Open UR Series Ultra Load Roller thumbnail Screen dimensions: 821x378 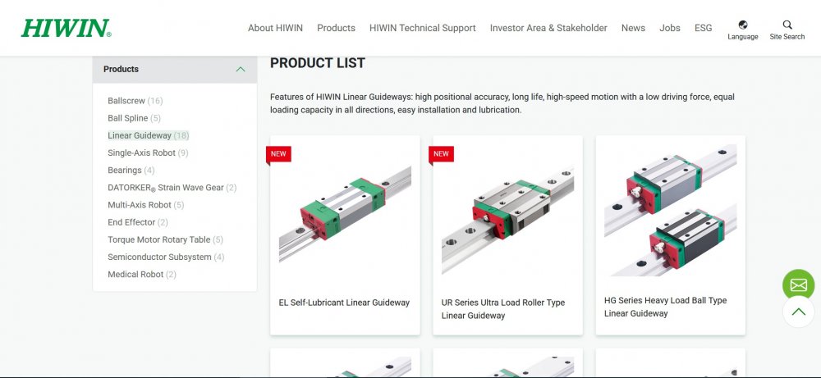pyautogui.click(x=507, y=215)
